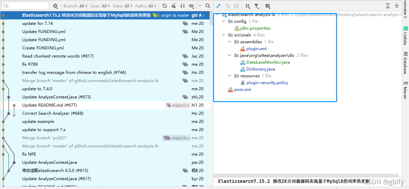Refresh the Git log
409x189 pixels.
(165, 6)
